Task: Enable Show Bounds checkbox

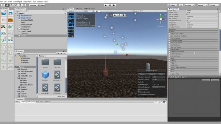Action: (x=139, y=92)
